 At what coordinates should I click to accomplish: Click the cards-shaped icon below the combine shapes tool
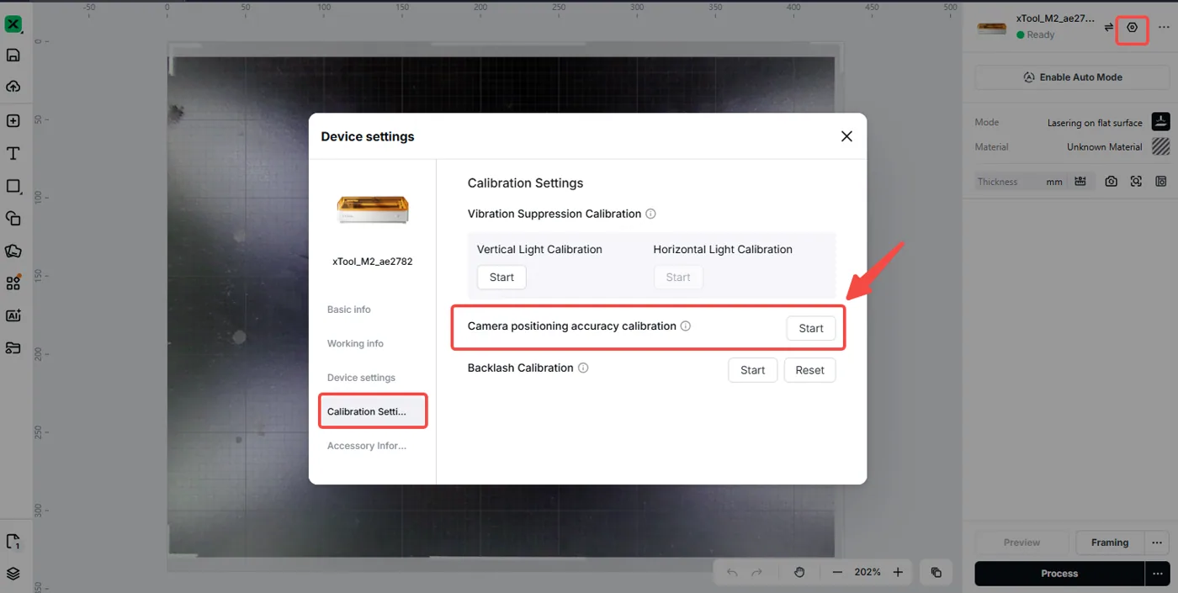[13, 251]
